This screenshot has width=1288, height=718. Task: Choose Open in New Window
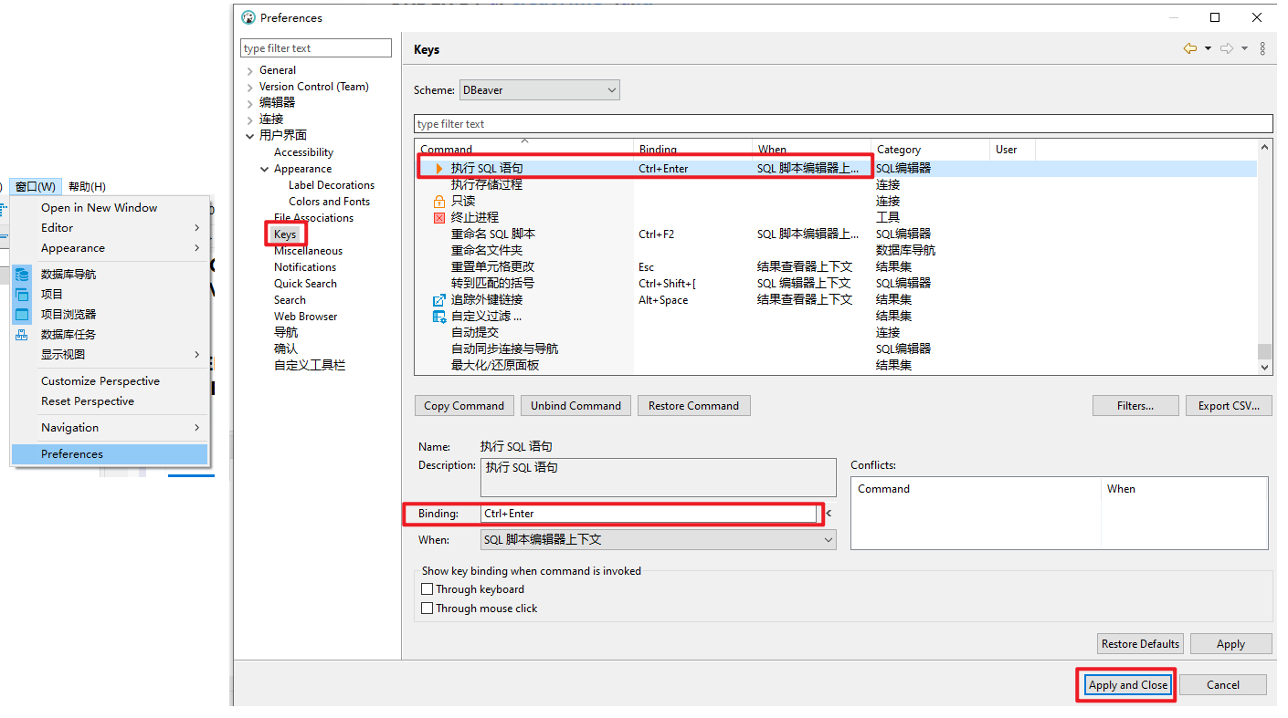110,208
